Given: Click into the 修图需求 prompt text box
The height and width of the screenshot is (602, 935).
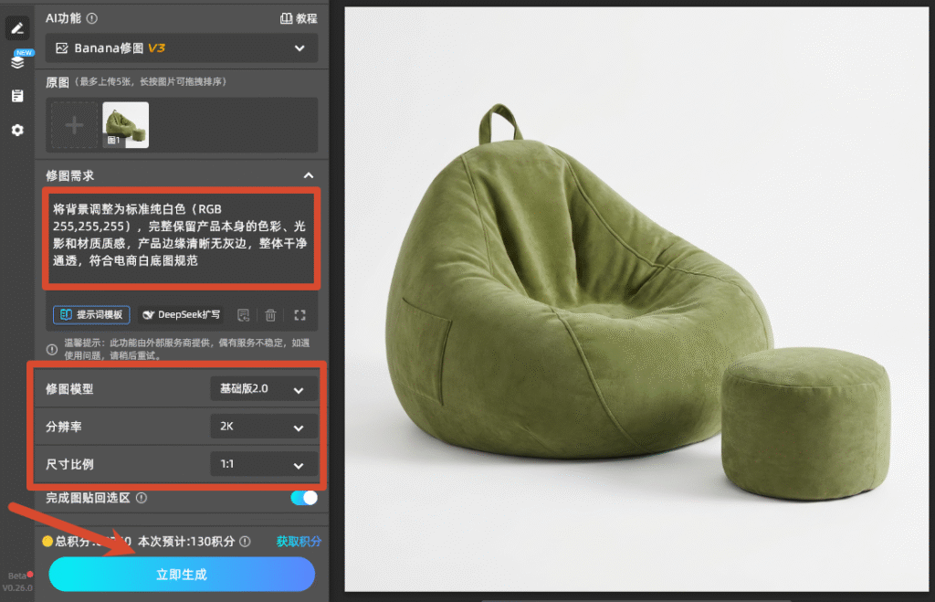Looking at the screenshot, I should (182, 238).
